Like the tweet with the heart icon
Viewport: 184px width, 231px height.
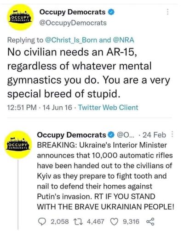[x=114, y=222]
